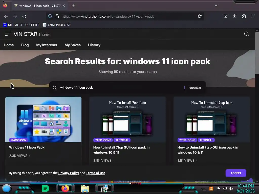Open the How To Install 7tsp Icon thumbnail
This screenshot has height=194, width=259.
(127, 119)
